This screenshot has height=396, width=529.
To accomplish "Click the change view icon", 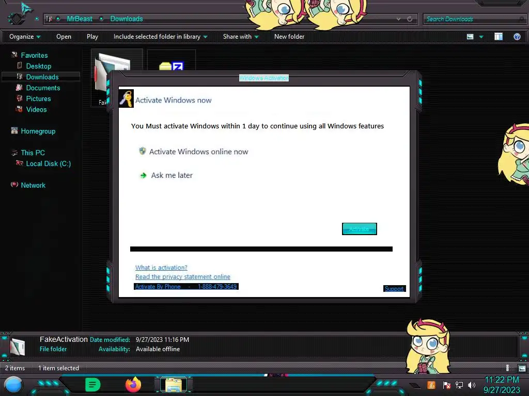I will [470, 37].
